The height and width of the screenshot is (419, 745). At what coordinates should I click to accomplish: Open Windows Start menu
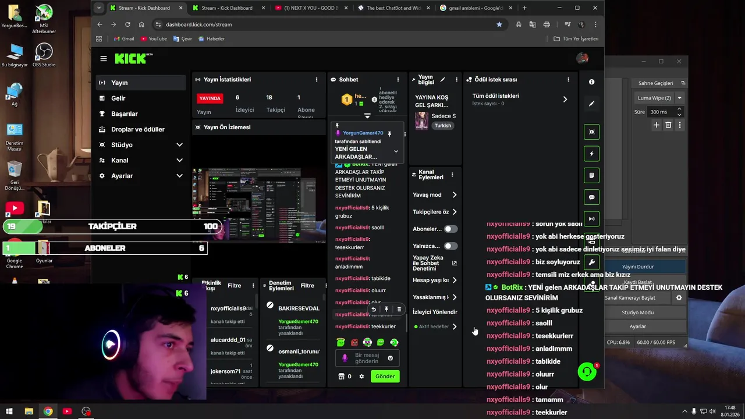9,411
